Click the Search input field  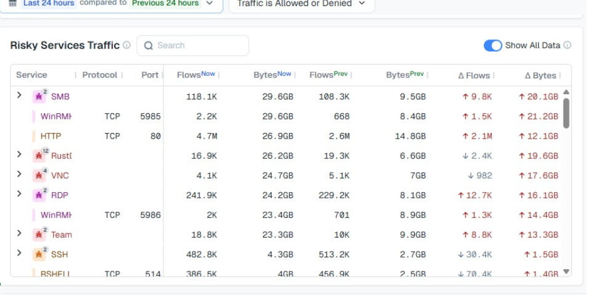click(x=193, y=46)
